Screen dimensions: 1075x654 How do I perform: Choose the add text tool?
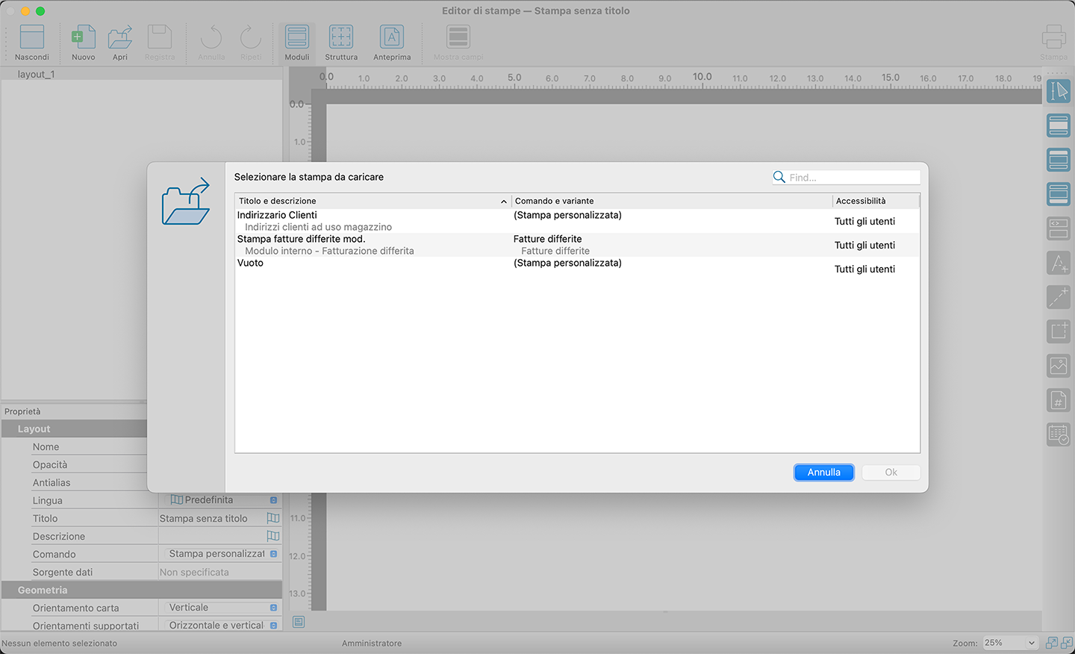click(x=1058, y=263)
